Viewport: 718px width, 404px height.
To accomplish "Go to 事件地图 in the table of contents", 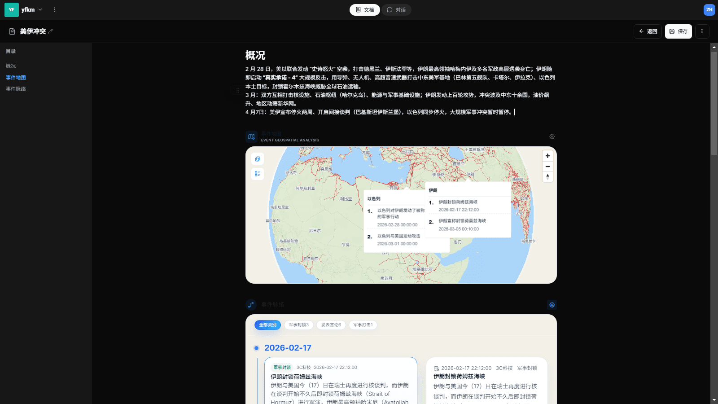I will 16,78.
